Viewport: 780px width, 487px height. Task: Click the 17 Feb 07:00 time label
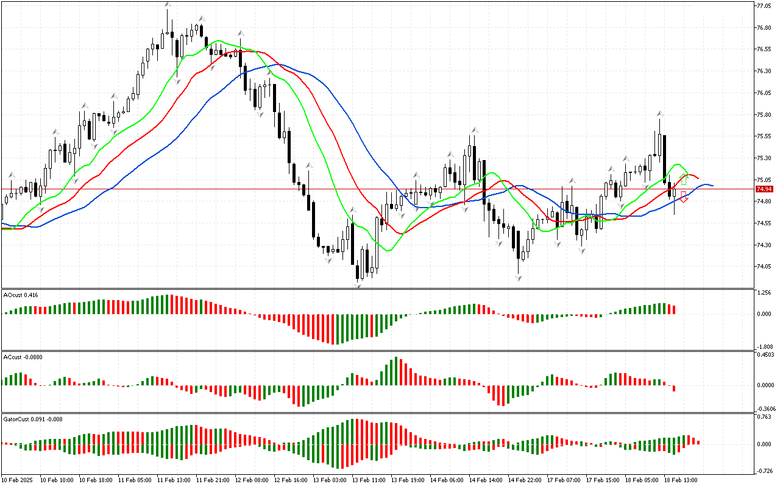click(564, 480)
